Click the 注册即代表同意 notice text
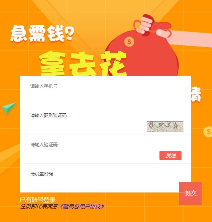The image size is (212, 222). tap(39, 207)
